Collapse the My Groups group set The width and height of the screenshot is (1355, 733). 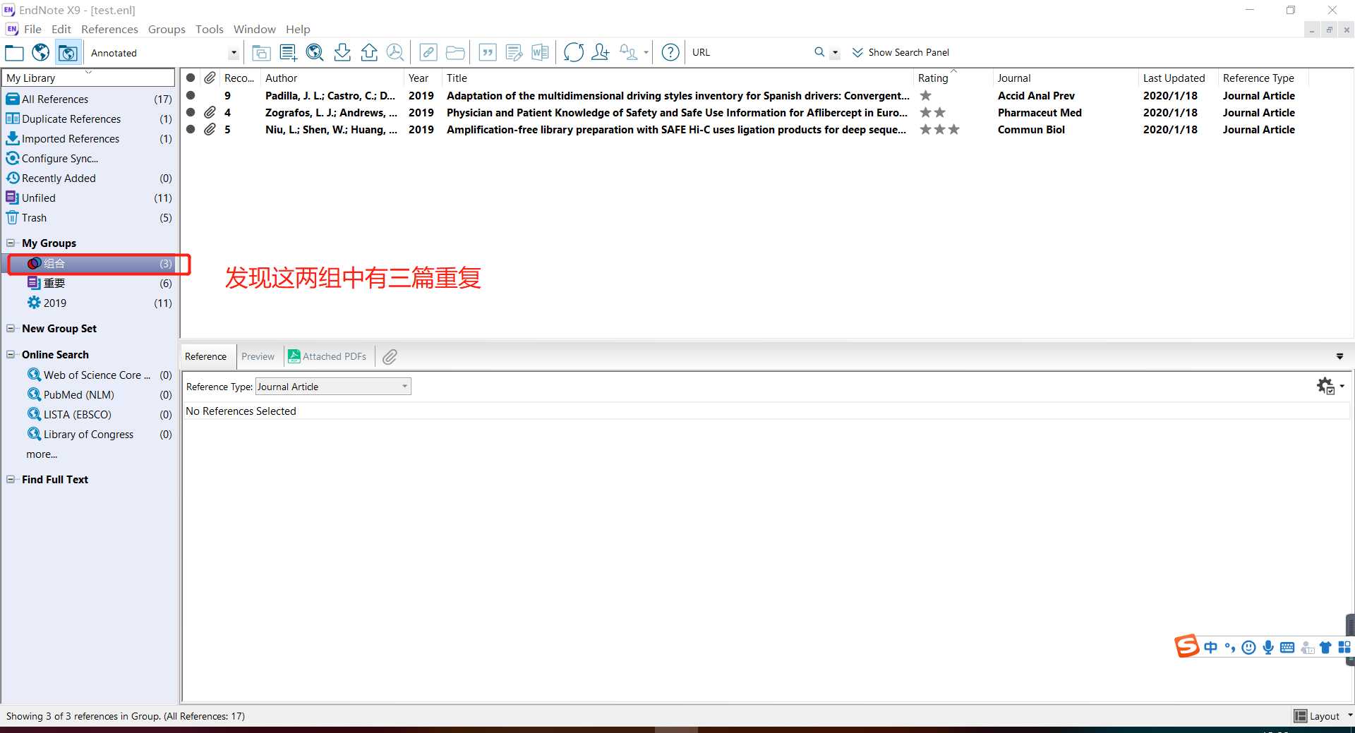pyautogui.click(x=11, y=243)
